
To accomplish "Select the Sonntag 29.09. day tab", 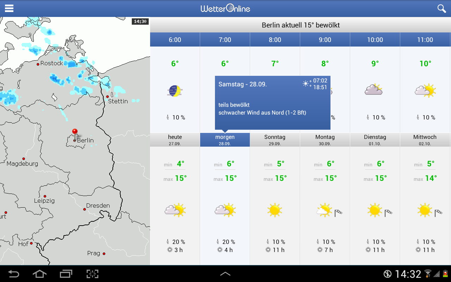I will [275, 140].
